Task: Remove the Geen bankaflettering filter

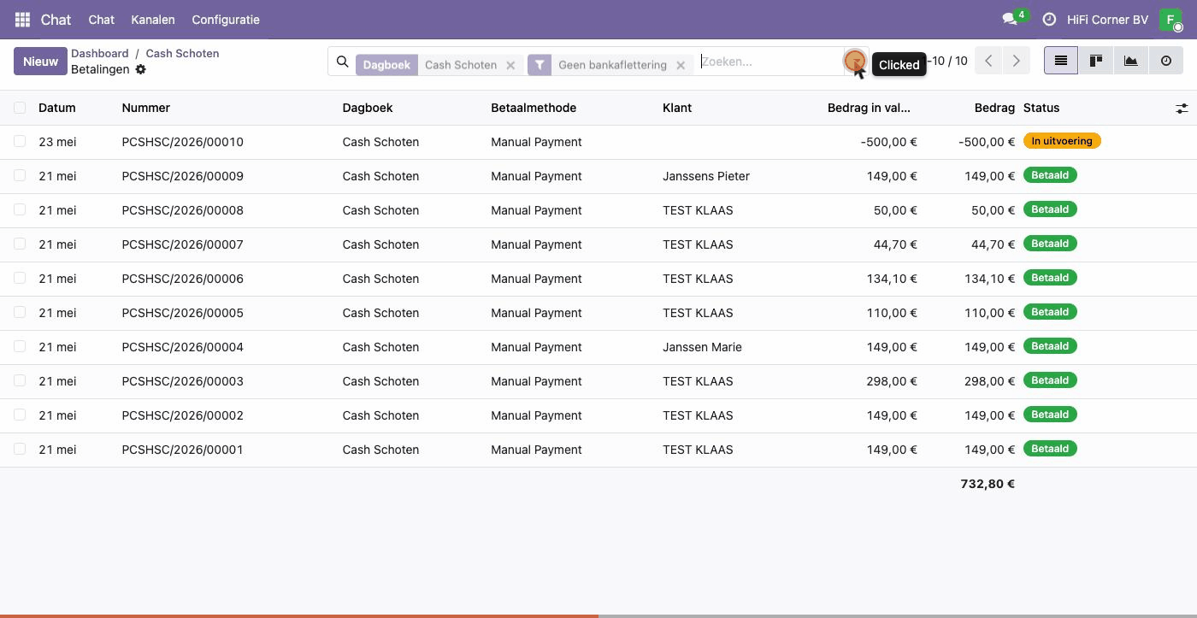Action: coord(681,65)
